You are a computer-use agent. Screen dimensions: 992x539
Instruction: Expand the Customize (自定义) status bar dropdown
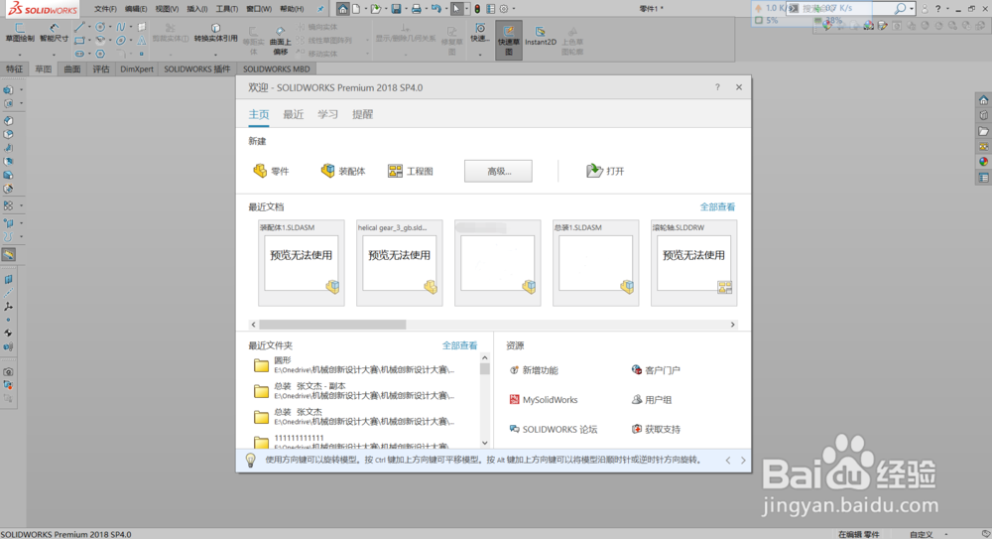click(946, 534)
